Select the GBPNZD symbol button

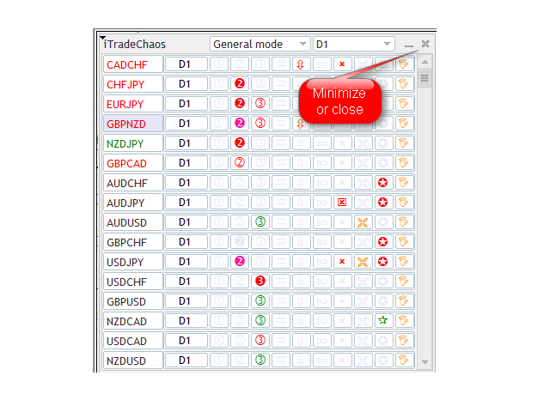[133, 124]
